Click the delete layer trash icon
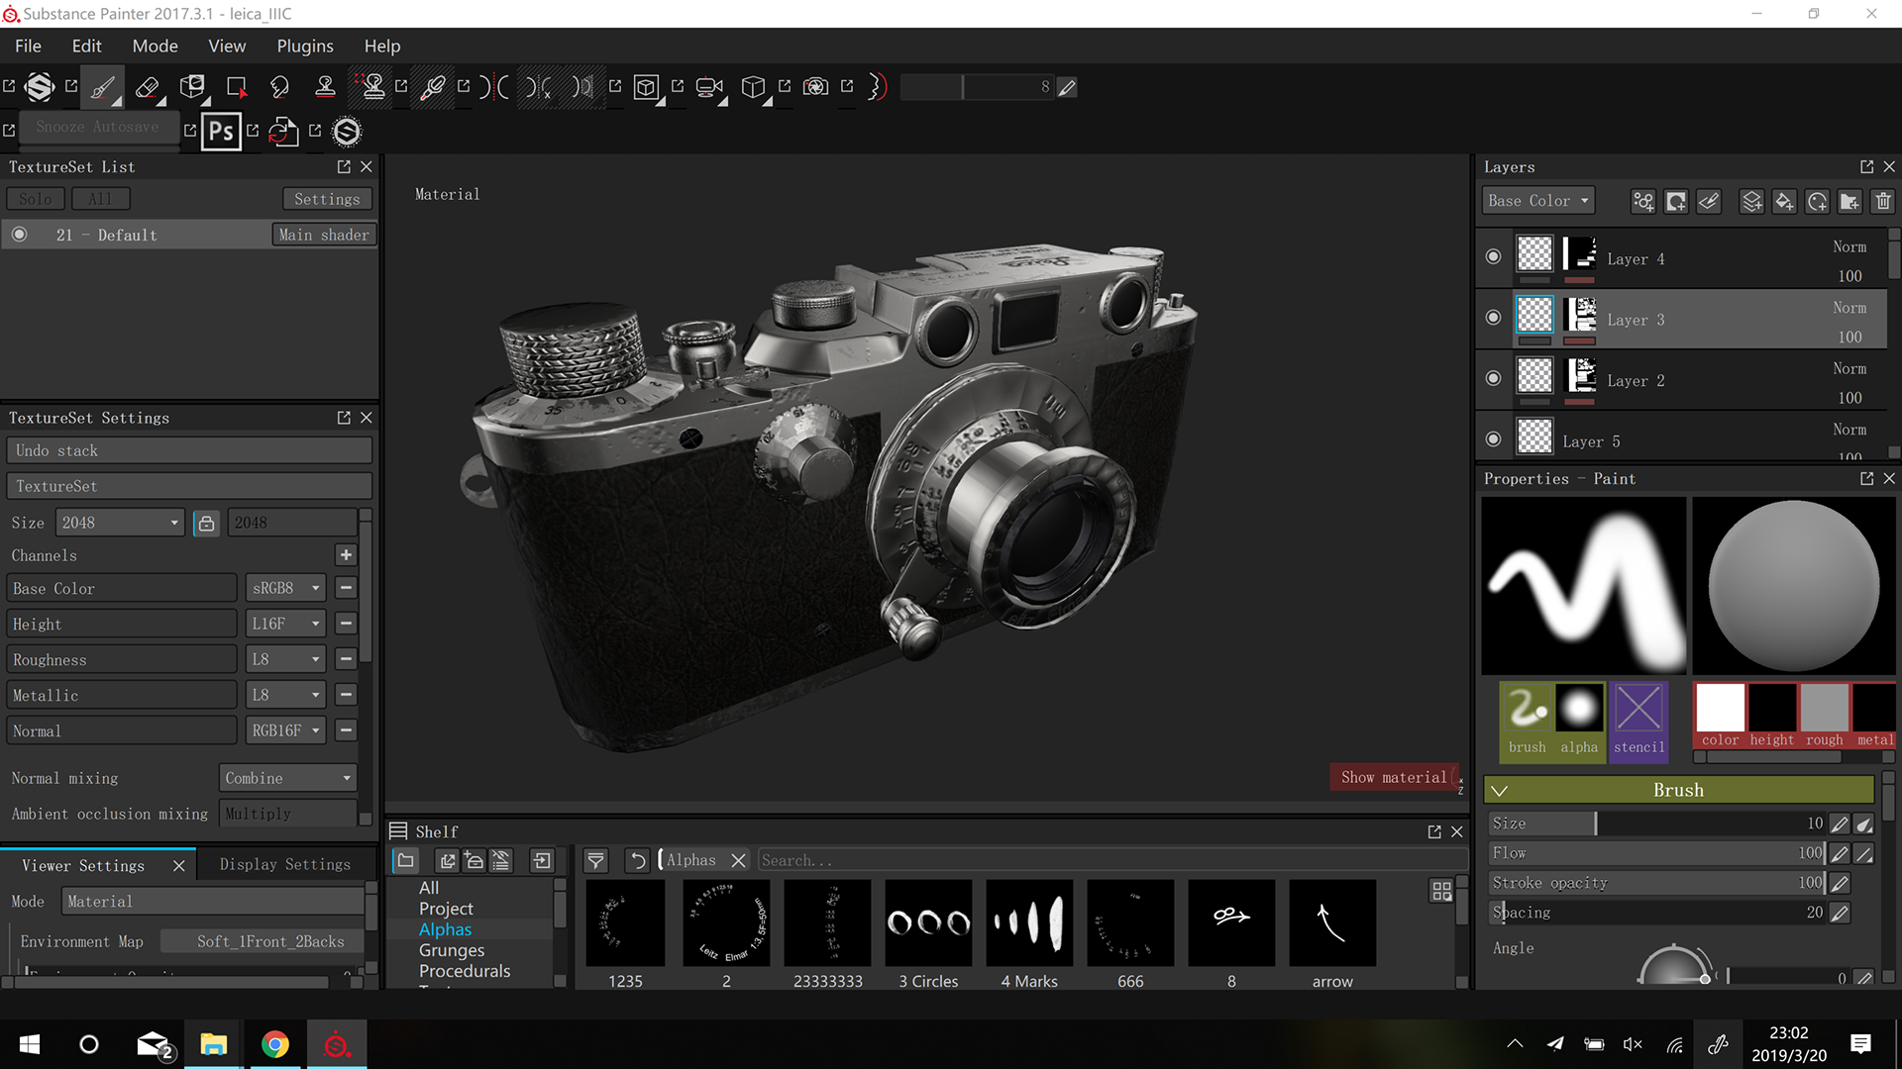1902x1069 pixels. tap(1883, 201)
